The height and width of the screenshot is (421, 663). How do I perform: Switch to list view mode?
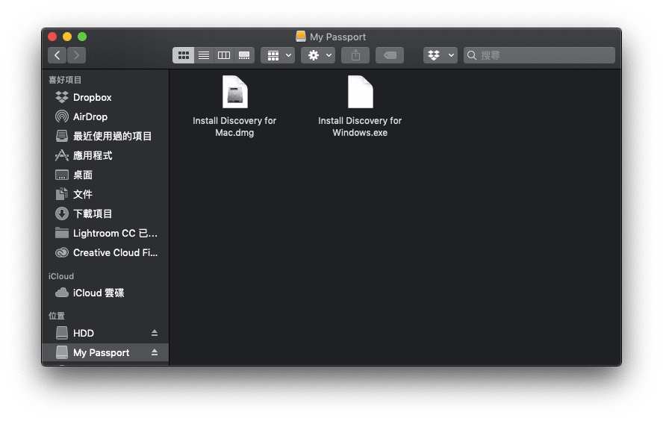coord(204,55)
